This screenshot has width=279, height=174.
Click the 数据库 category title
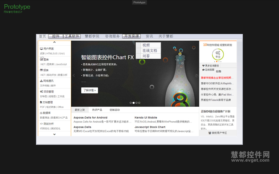[47, 113]
